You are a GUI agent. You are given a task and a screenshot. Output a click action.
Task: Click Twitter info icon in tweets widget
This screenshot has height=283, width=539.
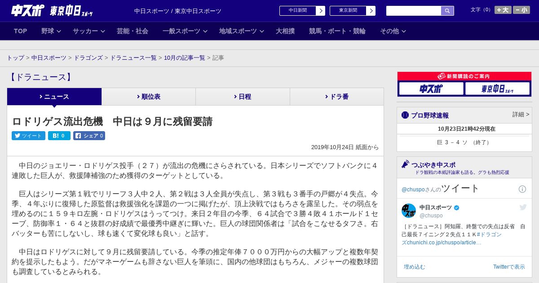tap(522, 189)
